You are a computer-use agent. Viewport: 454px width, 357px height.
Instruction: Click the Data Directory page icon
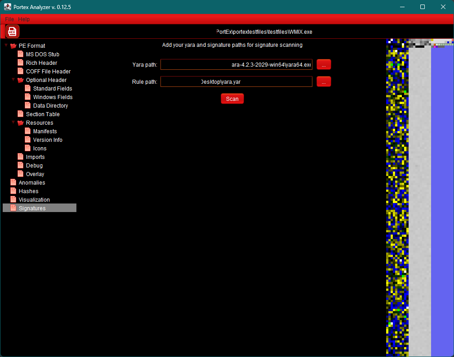click(28, 105)
